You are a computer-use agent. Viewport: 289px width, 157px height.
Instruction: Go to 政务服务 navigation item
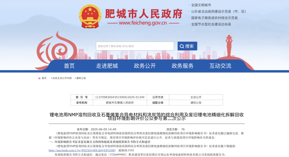point(183,66)
